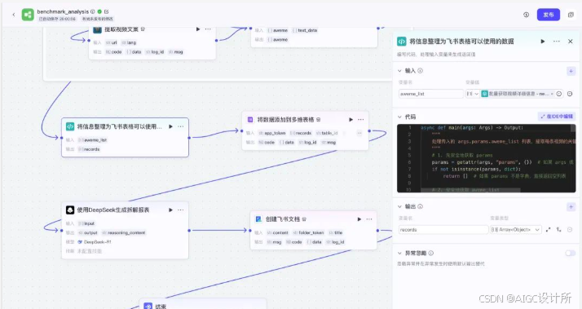Click the 创建飞书文档 node document icon
Viewport: 582px width, 309px height.
point(258,219)
